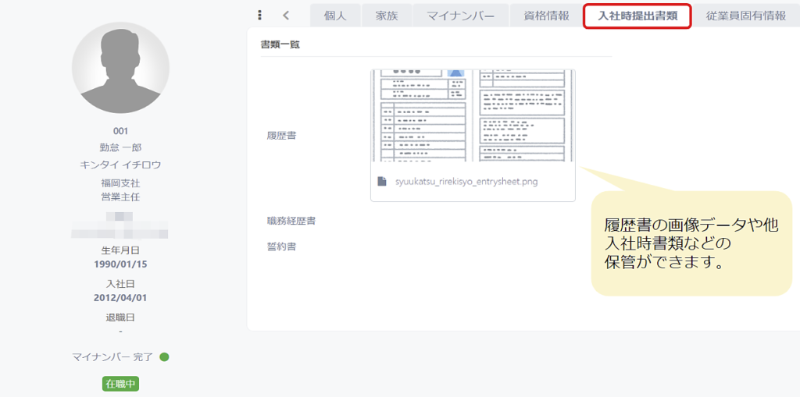Screen dimensions: 800x397
Task: Select the 入社時提出書類 tab
Action: [637, 16]
